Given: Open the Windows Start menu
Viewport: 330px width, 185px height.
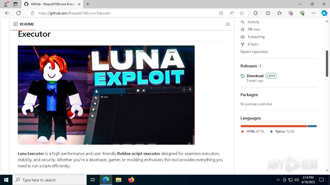Looking at the screenshot, I should point(6,180).
